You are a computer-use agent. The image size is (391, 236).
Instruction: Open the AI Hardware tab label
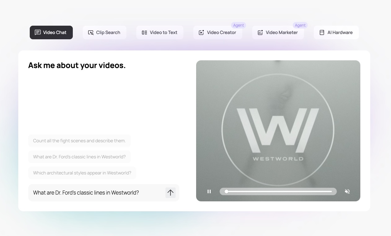tap(340, 32)
